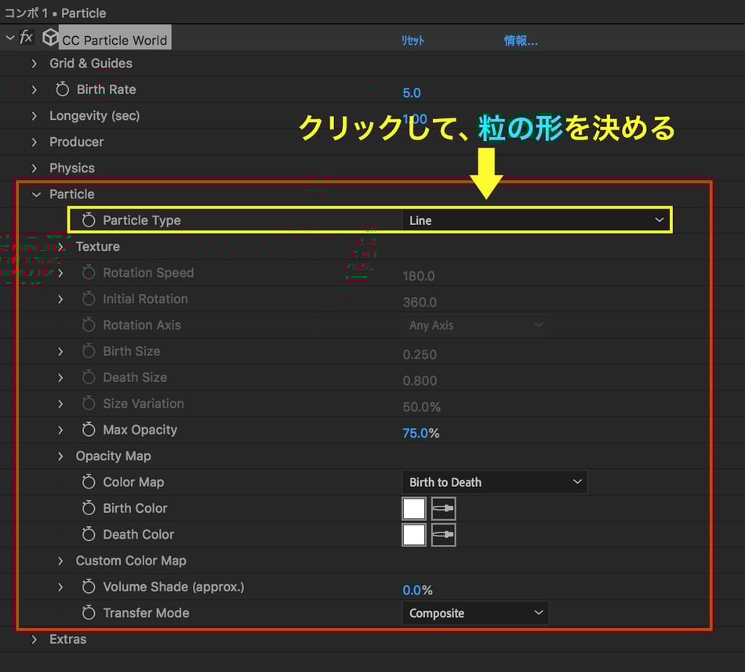Viewport: 745px width, 672px height.
Task: Open the Color Map dropdown
Action: point(494,482)
